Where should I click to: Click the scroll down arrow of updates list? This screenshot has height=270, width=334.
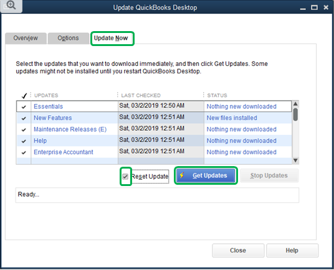[295, 161]
